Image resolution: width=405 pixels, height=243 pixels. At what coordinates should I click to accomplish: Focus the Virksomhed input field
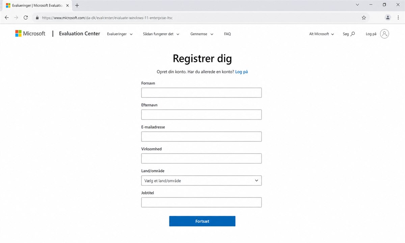point(201,158)
